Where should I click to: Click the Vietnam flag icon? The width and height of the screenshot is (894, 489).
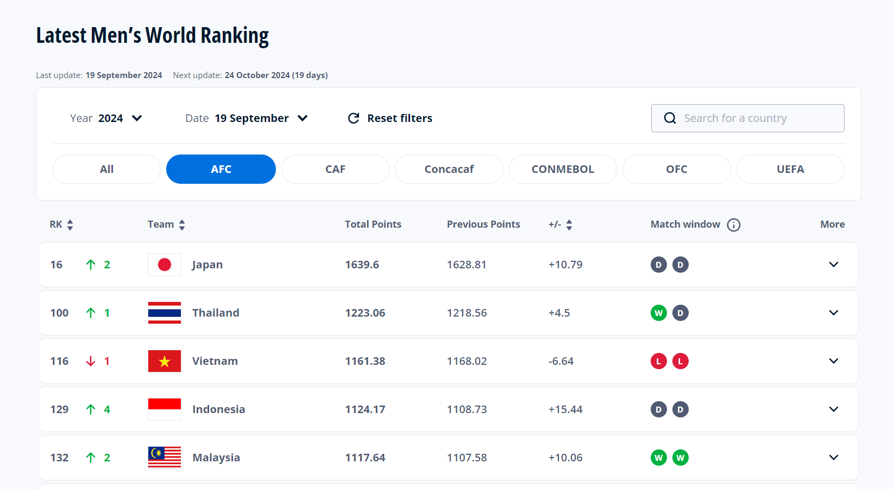[164, 361]
